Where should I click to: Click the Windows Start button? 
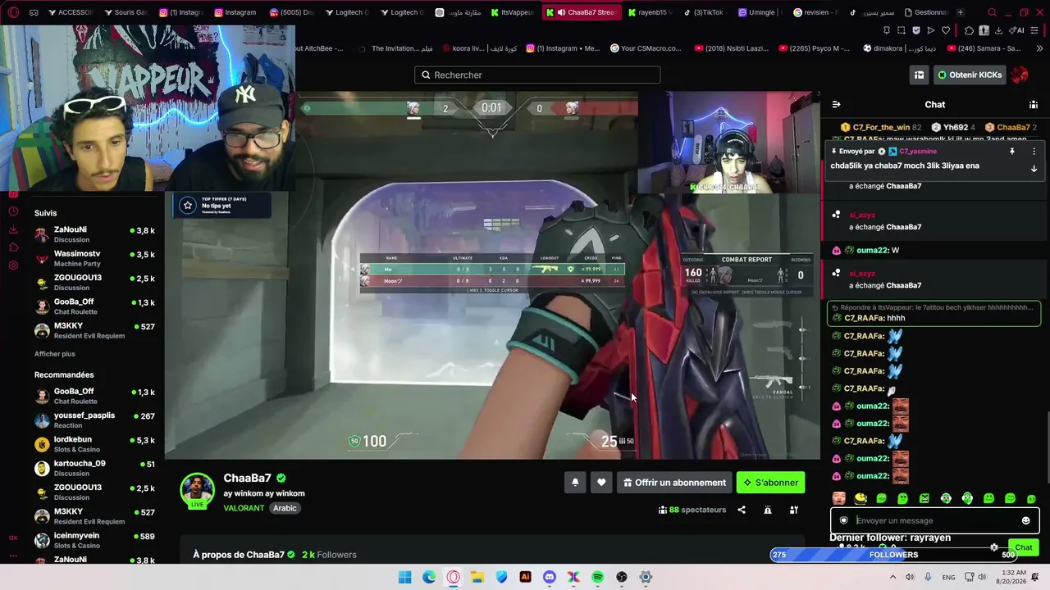click(405, 577)
